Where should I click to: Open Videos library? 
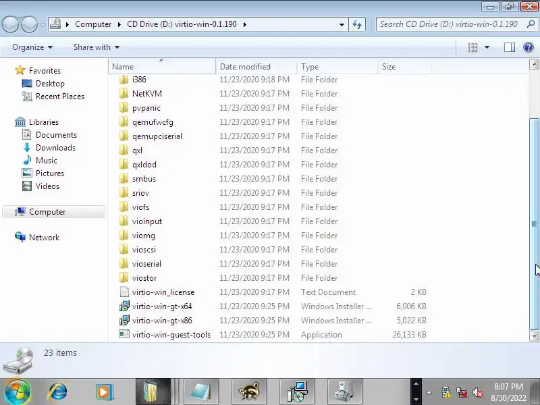47,186
